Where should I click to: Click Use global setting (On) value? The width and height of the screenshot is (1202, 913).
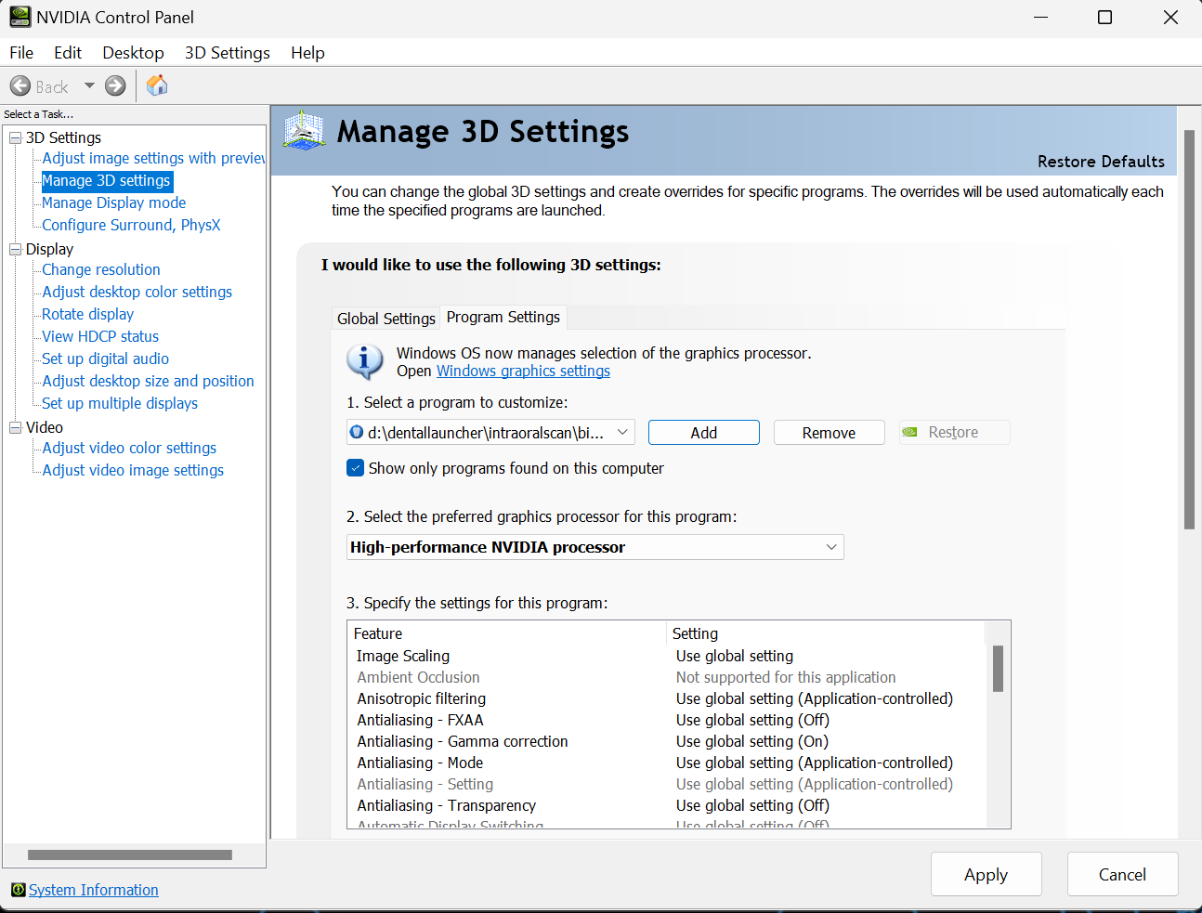[x=752, y=741]
